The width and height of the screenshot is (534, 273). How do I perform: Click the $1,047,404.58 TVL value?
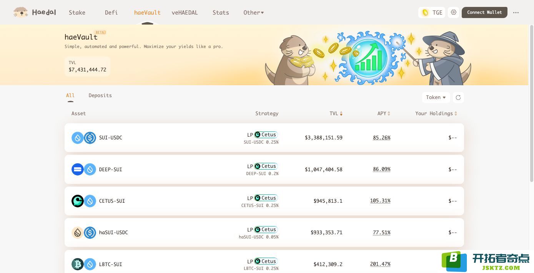(x=324, y=169)
